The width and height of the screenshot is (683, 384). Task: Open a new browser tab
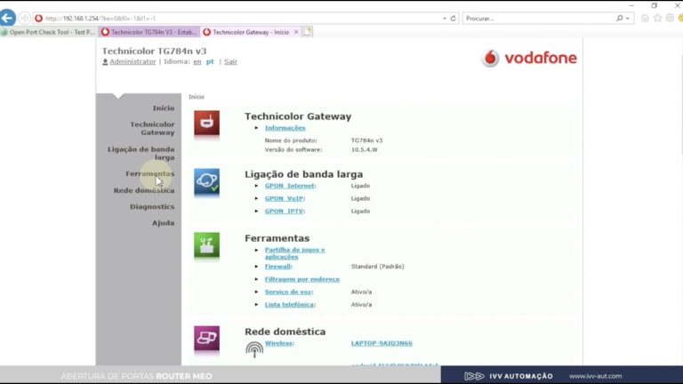coord(307,32)
